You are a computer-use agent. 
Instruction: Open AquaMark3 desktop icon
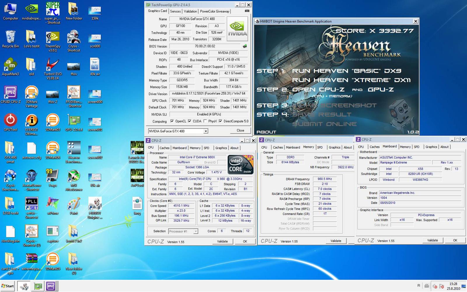pos(11,67)
